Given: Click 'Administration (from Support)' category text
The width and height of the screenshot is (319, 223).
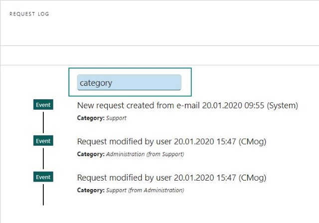Looking at the screenshot, I should [x=145, y=154].
